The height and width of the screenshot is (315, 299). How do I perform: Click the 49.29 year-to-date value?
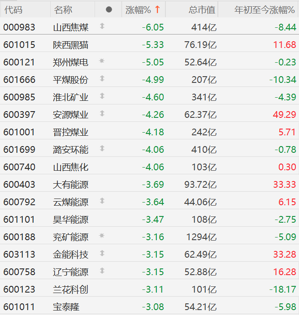[284, 115]
